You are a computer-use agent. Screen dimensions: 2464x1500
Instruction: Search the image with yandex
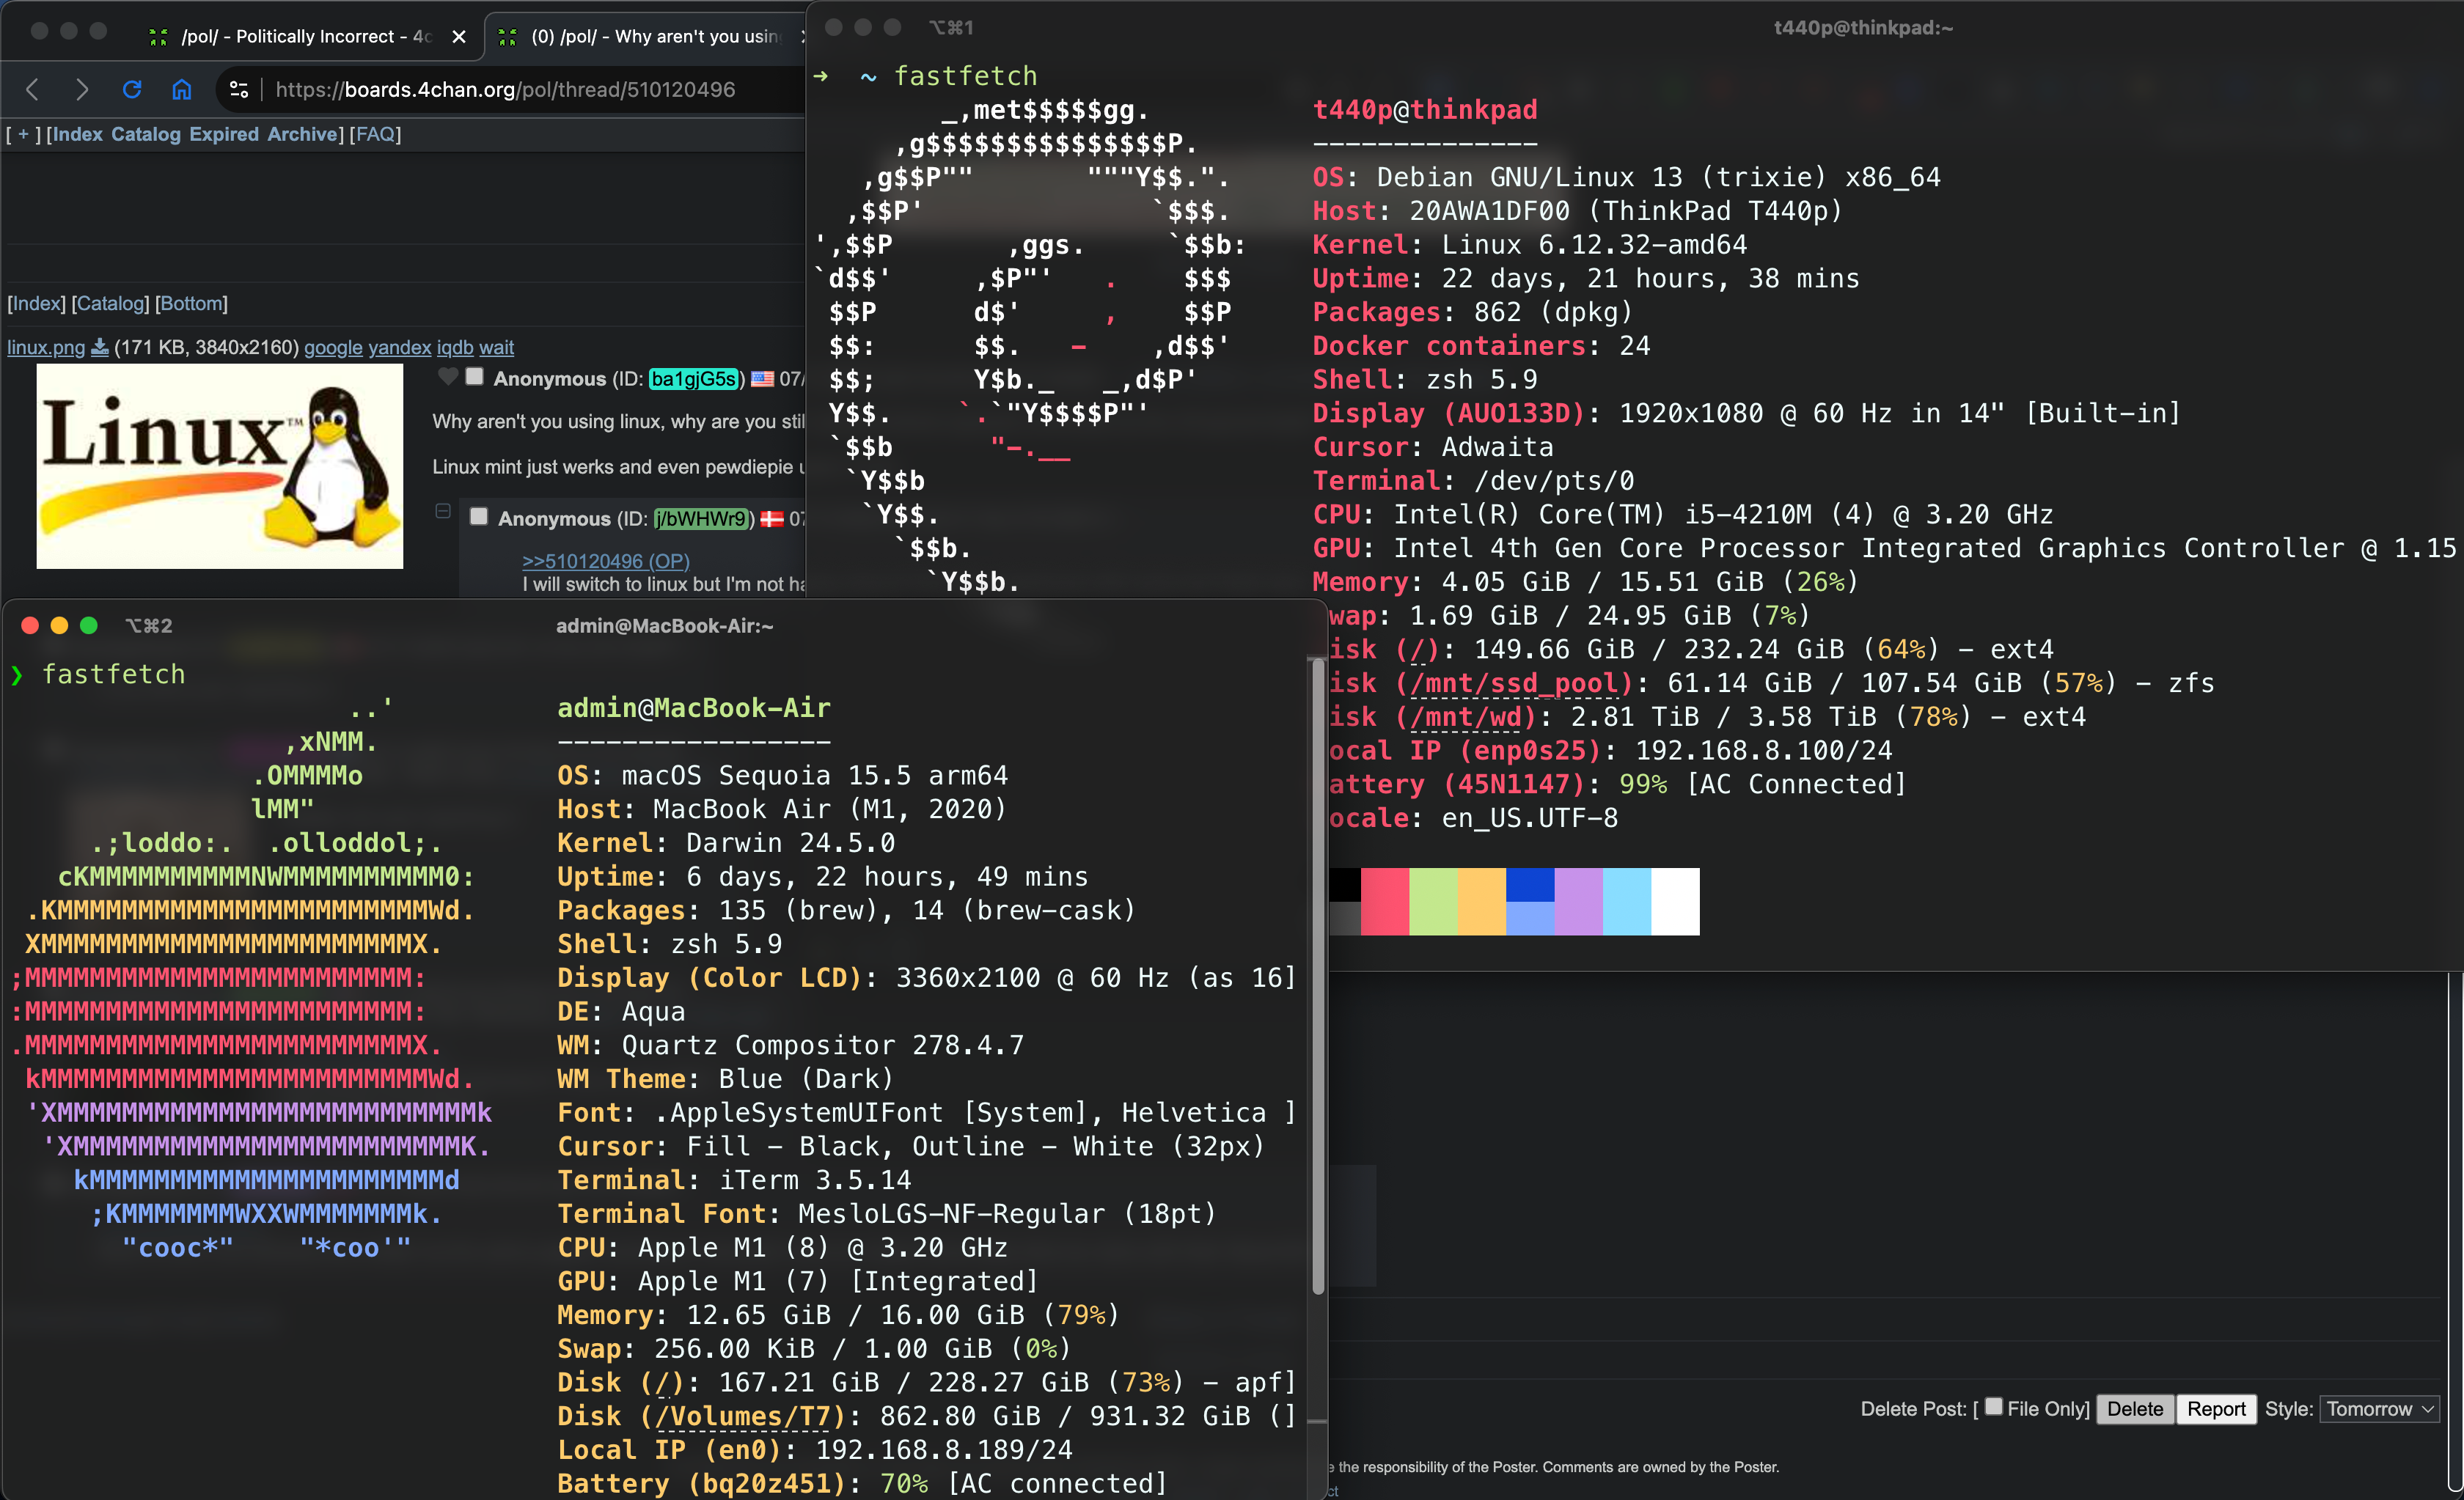click(400, 347)
